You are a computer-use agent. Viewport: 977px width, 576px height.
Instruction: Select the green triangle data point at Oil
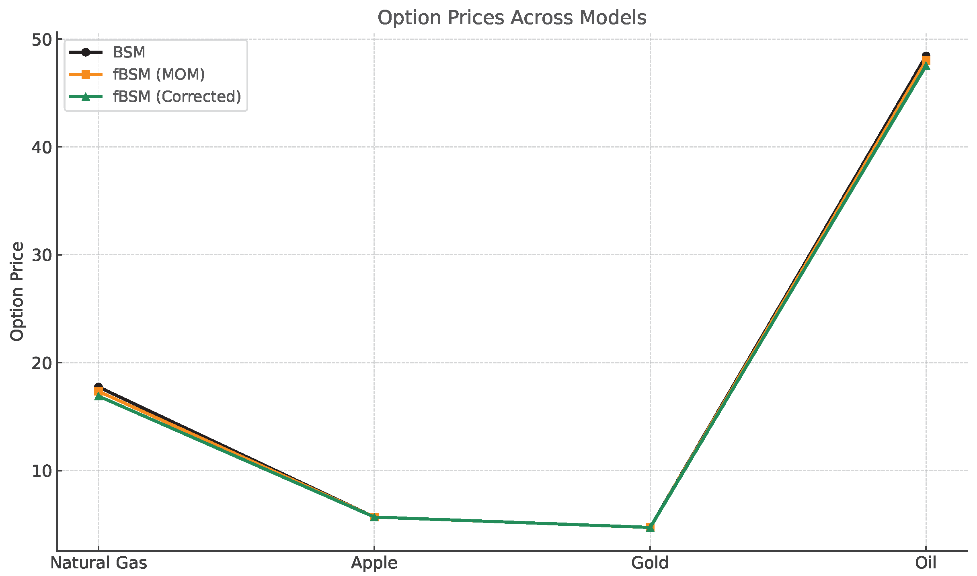[x=926, y=66]
